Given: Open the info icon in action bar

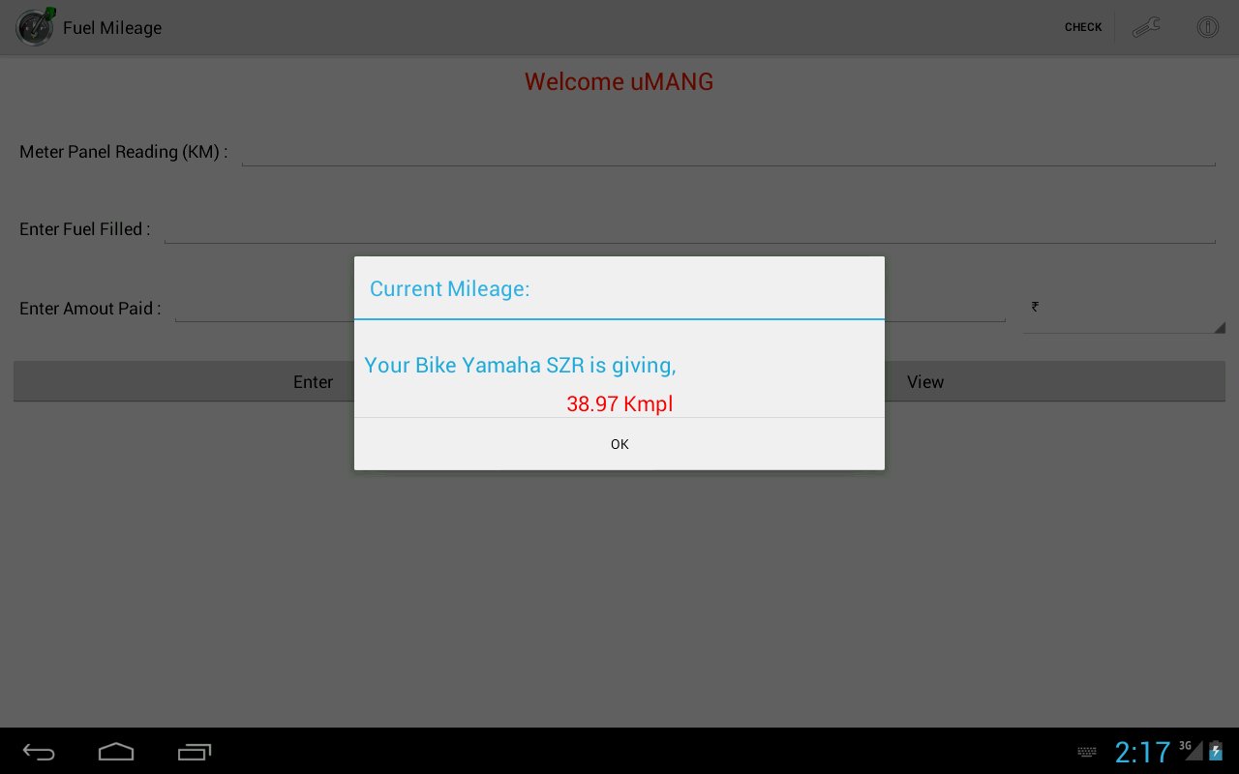Looking at the screenshot, I should coord(1207,27).
